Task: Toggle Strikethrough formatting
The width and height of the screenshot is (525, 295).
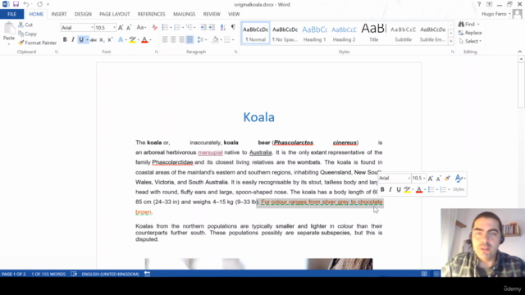Action: 94,40
